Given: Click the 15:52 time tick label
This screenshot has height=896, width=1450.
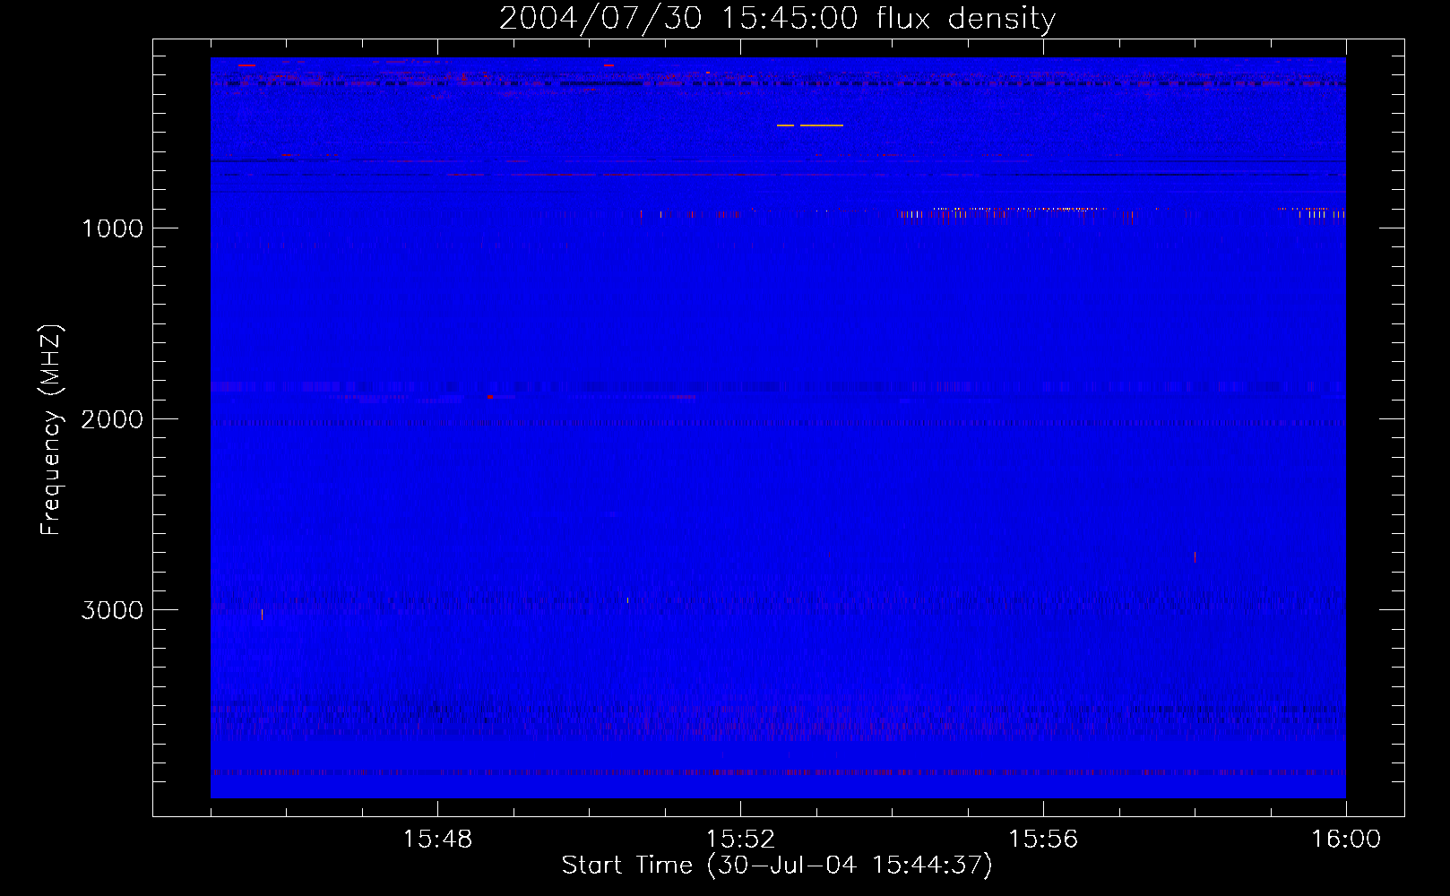Looking at the screenshot, I should click(x=740, y=840).
